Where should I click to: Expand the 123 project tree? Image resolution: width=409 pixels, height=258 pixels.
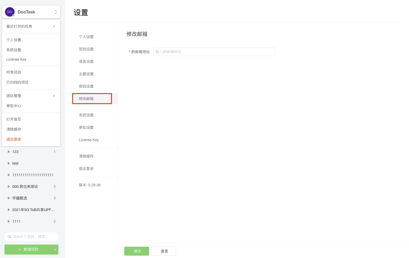[9, 152]
